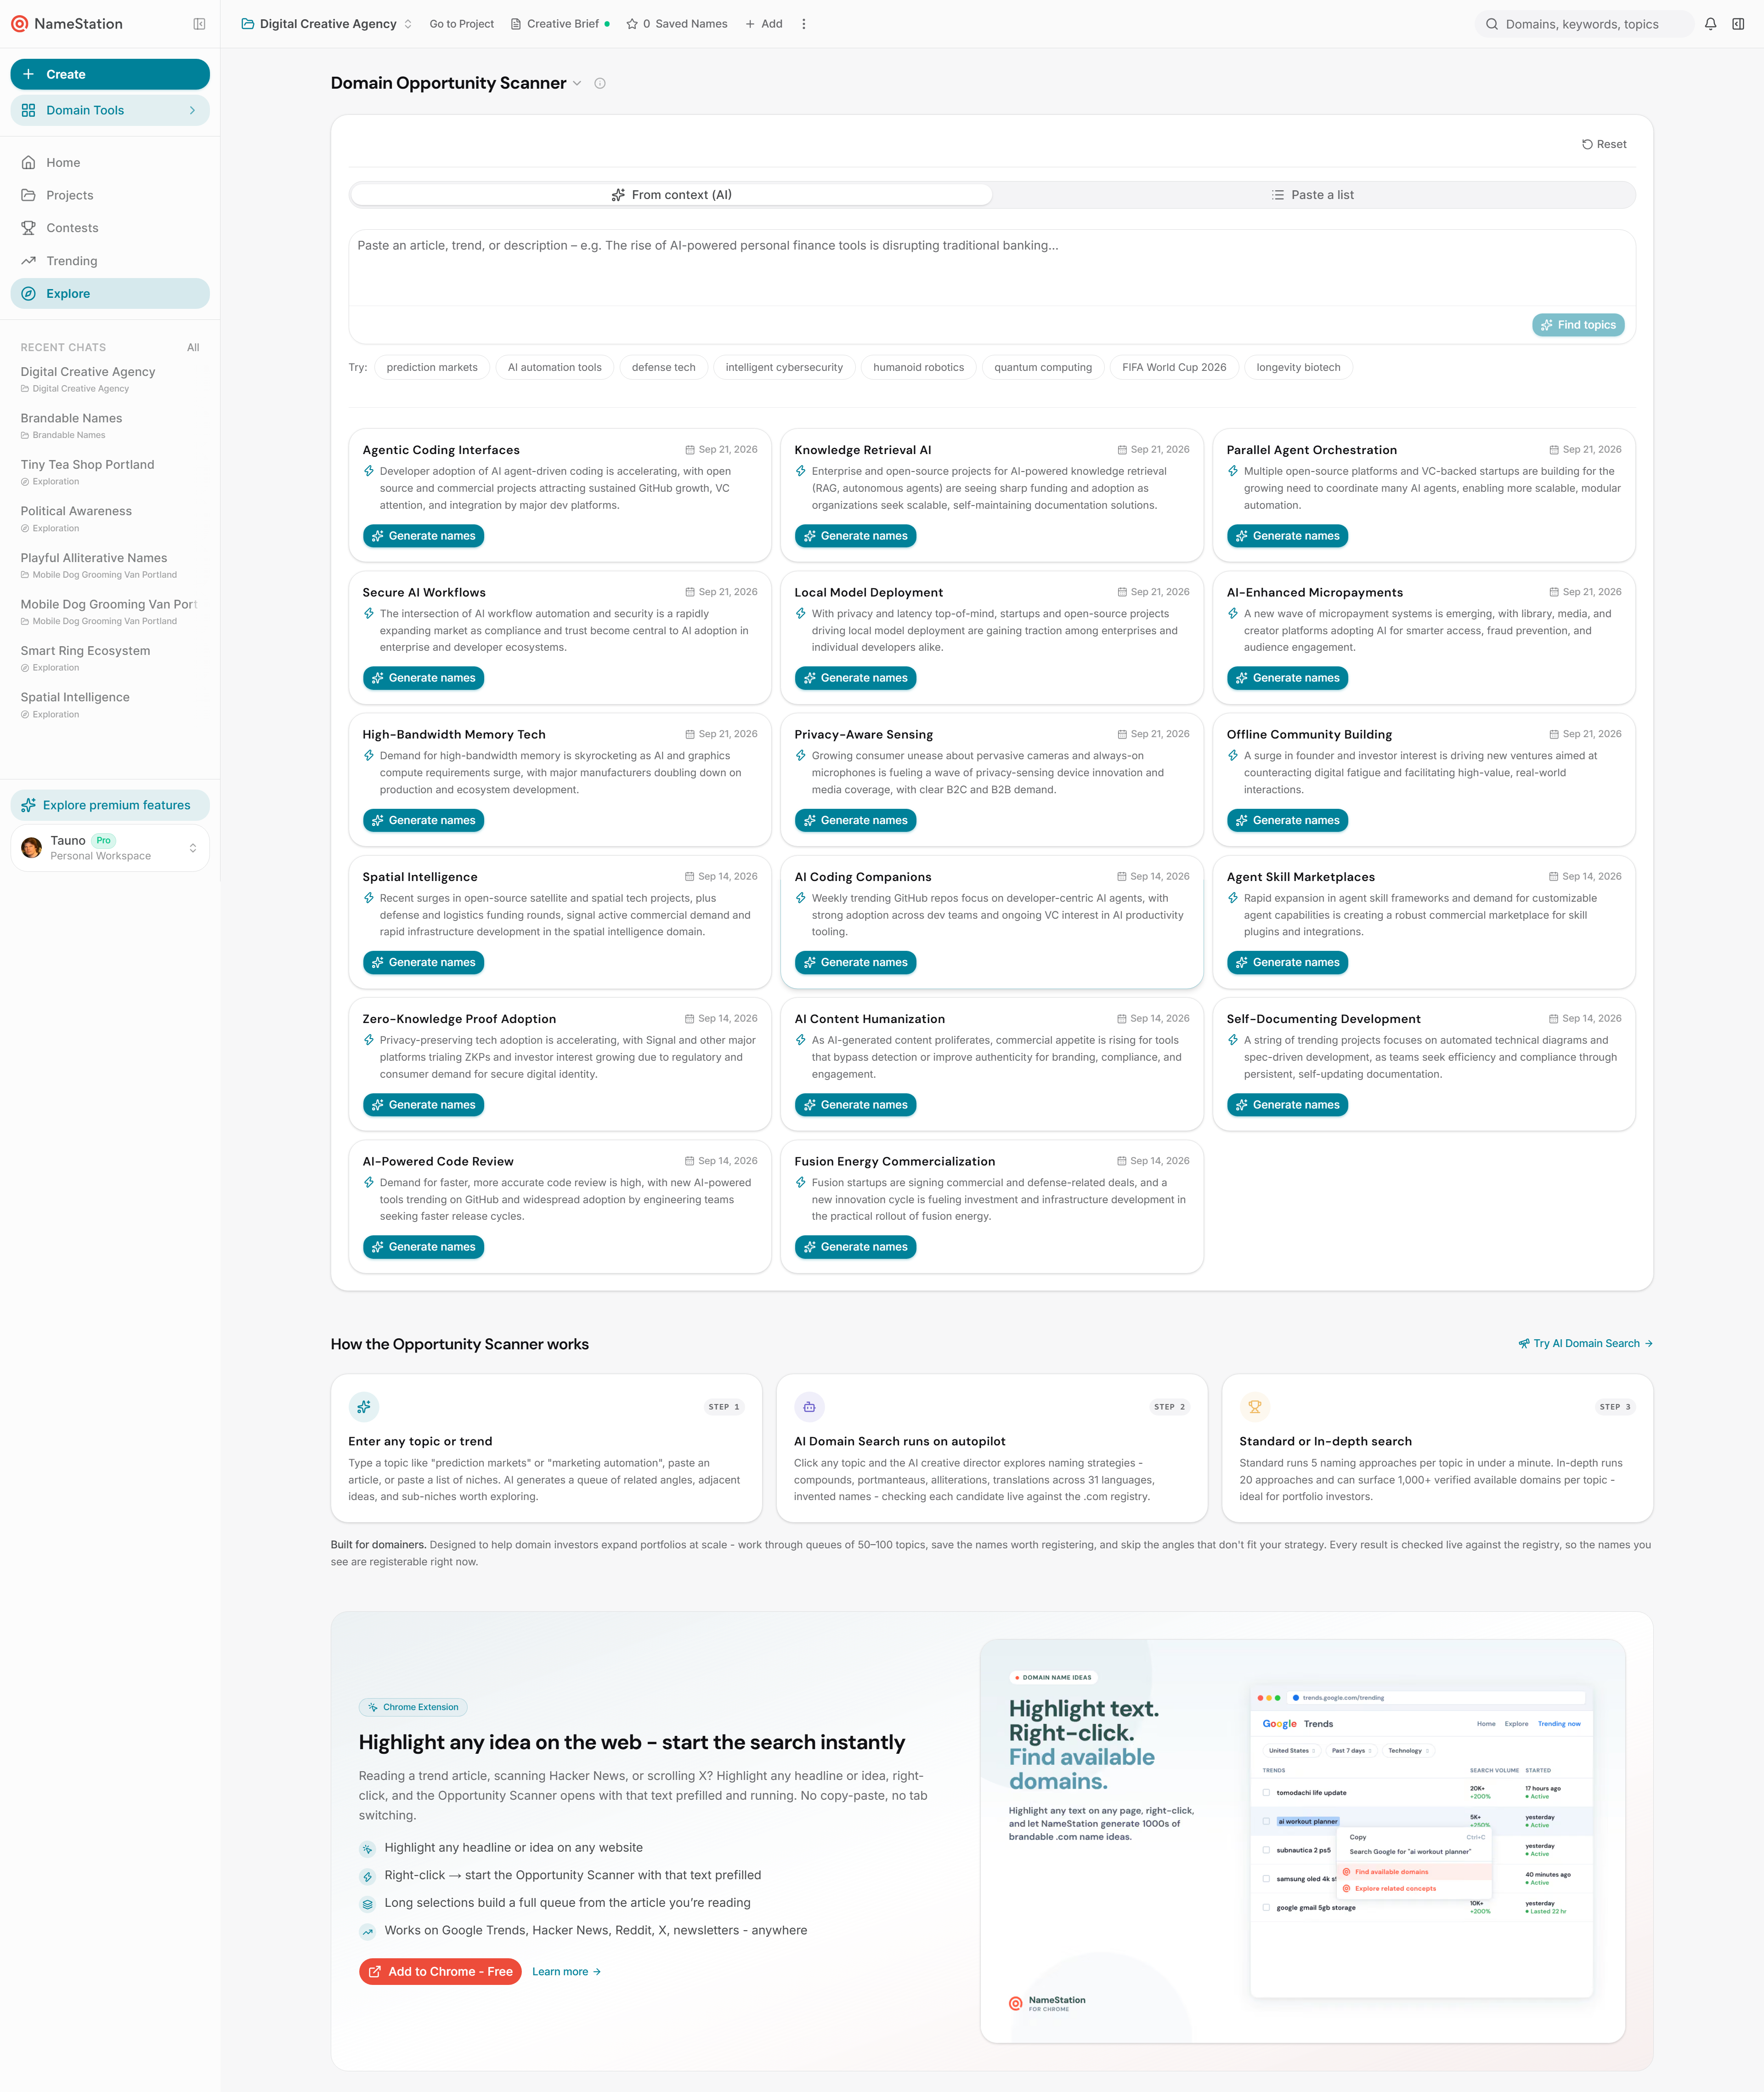This screenshot has width=1764, height=2092.
Task: Open the Add menu in top bar
Action: (764, 24)
